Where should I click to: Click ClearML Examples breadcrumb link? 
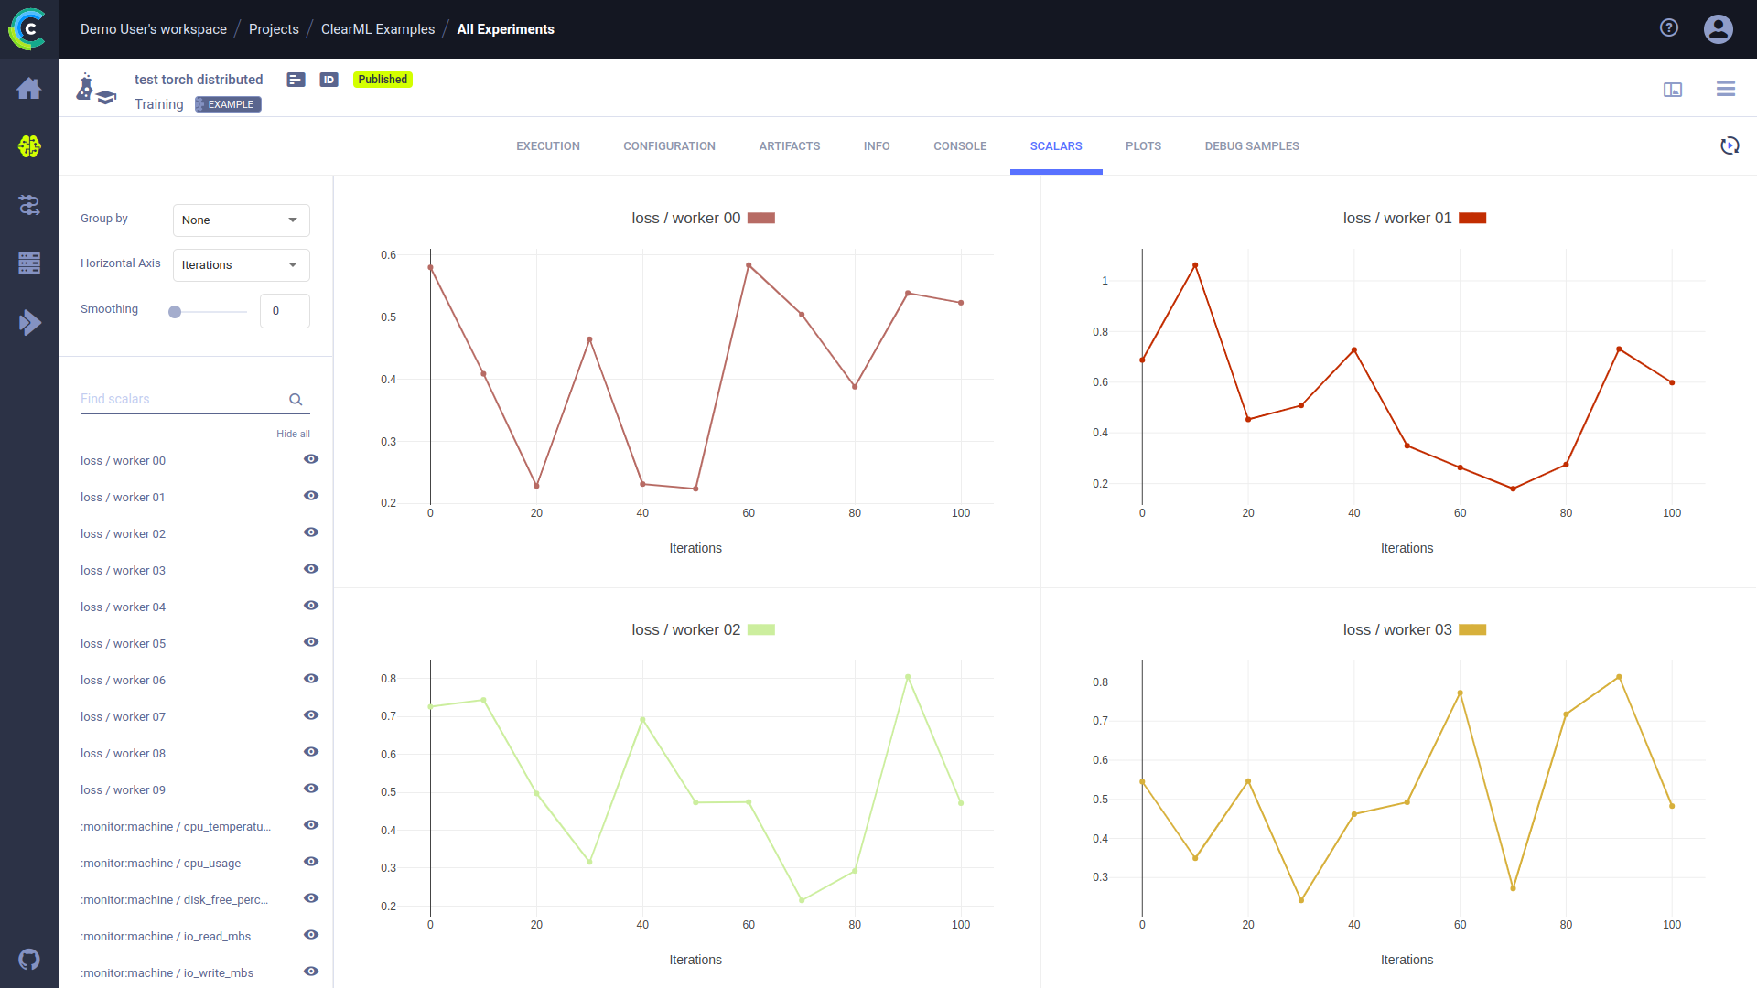[377, 29]
